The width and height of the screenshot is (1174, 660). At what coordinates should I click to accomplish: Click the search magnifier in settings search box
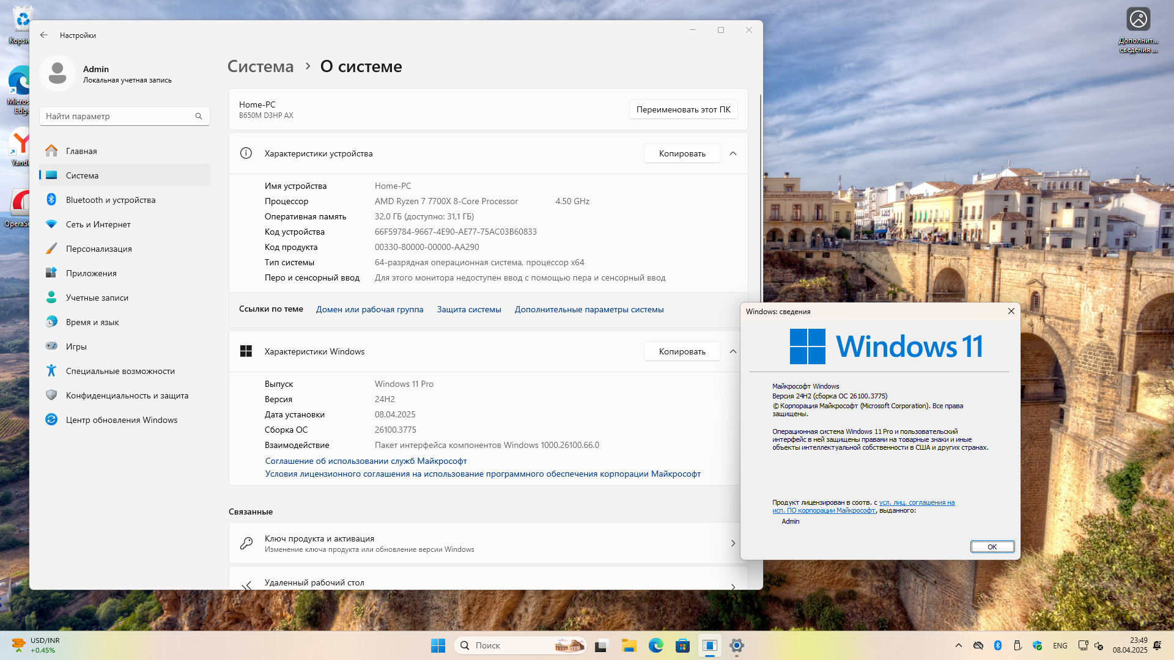pos(199,116)
